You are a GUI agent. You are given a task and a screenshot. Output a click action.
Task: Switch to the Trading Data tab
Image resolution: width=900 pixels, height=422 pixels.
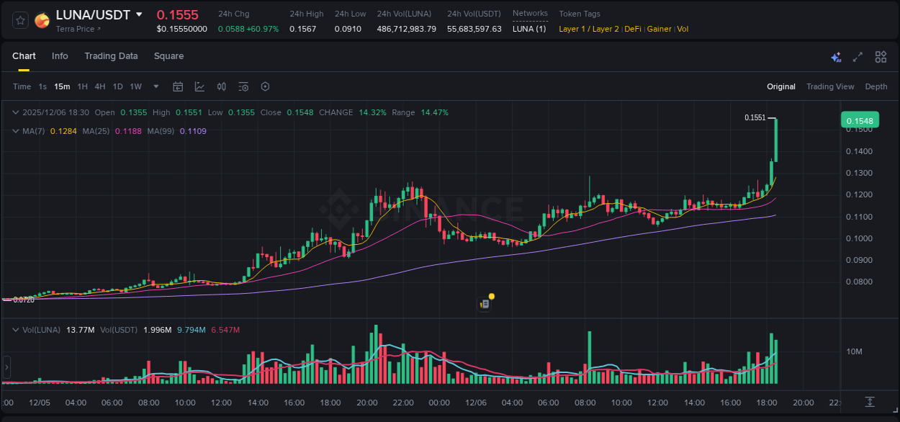click(x=111, y=56)
